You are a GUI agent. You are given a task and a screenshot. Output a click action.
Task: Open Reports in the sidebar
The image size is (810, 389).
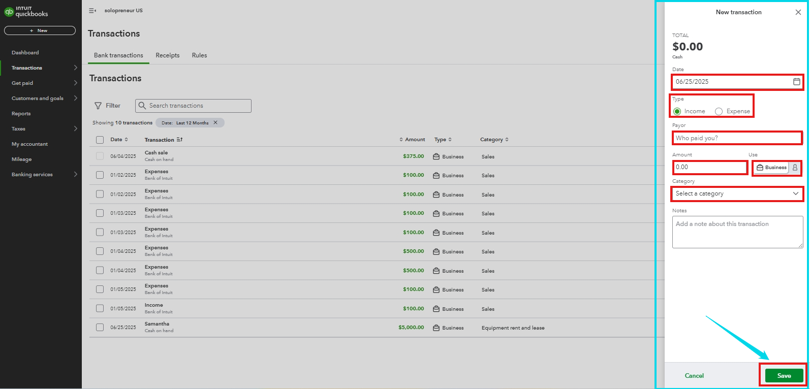[21, 113]
